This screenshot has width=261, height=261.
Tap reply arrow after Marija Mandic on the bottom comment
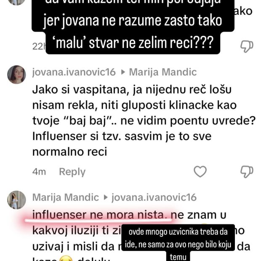[x=106, y=197]
